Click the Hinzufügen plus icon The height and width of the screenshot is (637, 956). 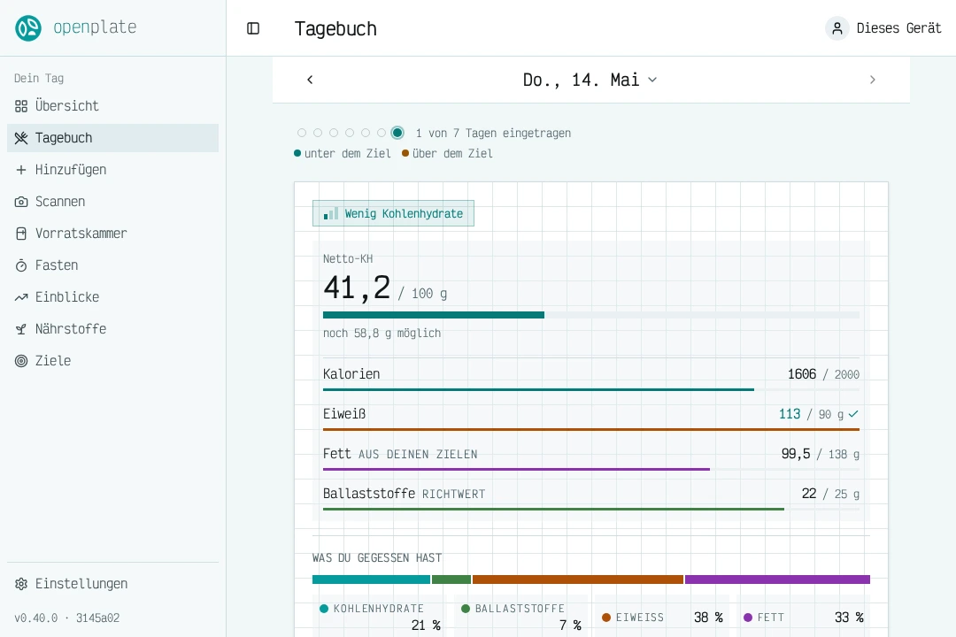pos(21,170)
